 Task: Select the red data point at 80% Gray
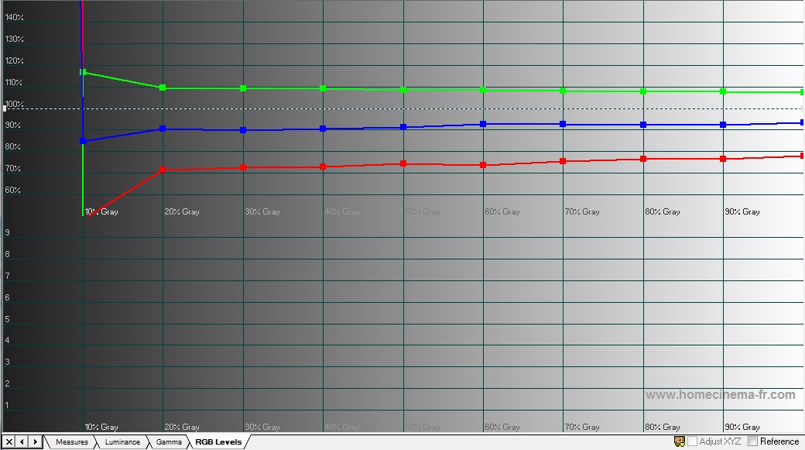[x=643, y=160]
